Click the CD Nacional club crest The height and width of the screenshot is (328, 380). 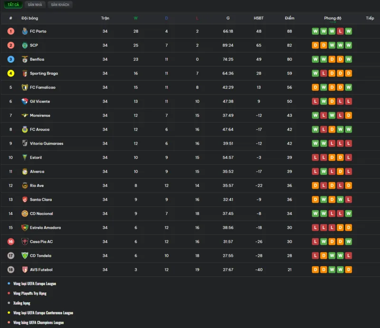point(25,213)
